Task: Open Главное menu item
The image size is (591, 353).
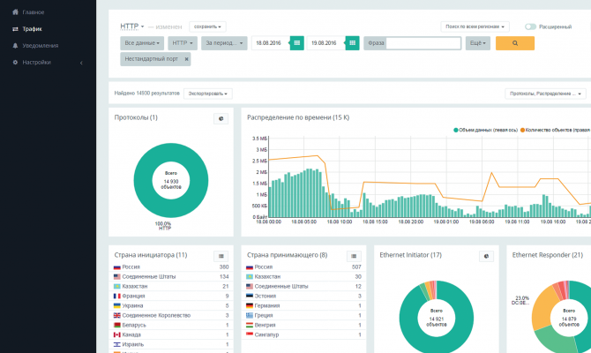Action: (34, 12)
